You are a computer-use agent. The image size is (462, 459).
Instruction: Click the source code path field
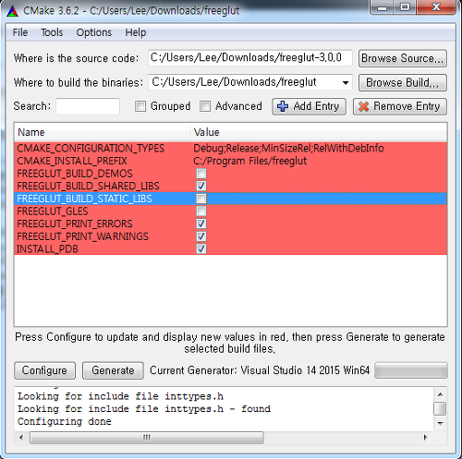(250, 58)
